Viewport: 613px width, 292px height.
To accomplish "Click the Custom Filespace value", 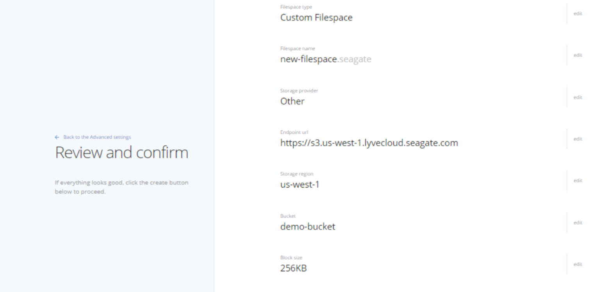I will click(x=316, y=18).
